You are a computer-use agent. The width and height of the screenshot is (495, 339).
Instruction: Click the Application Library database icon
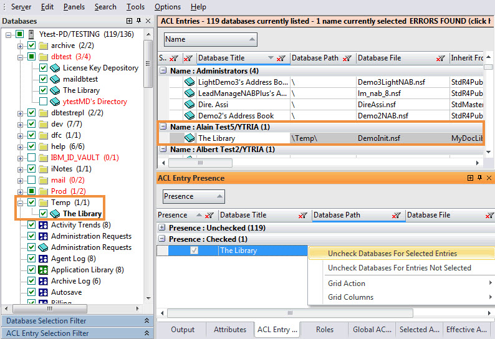point(44,270)
